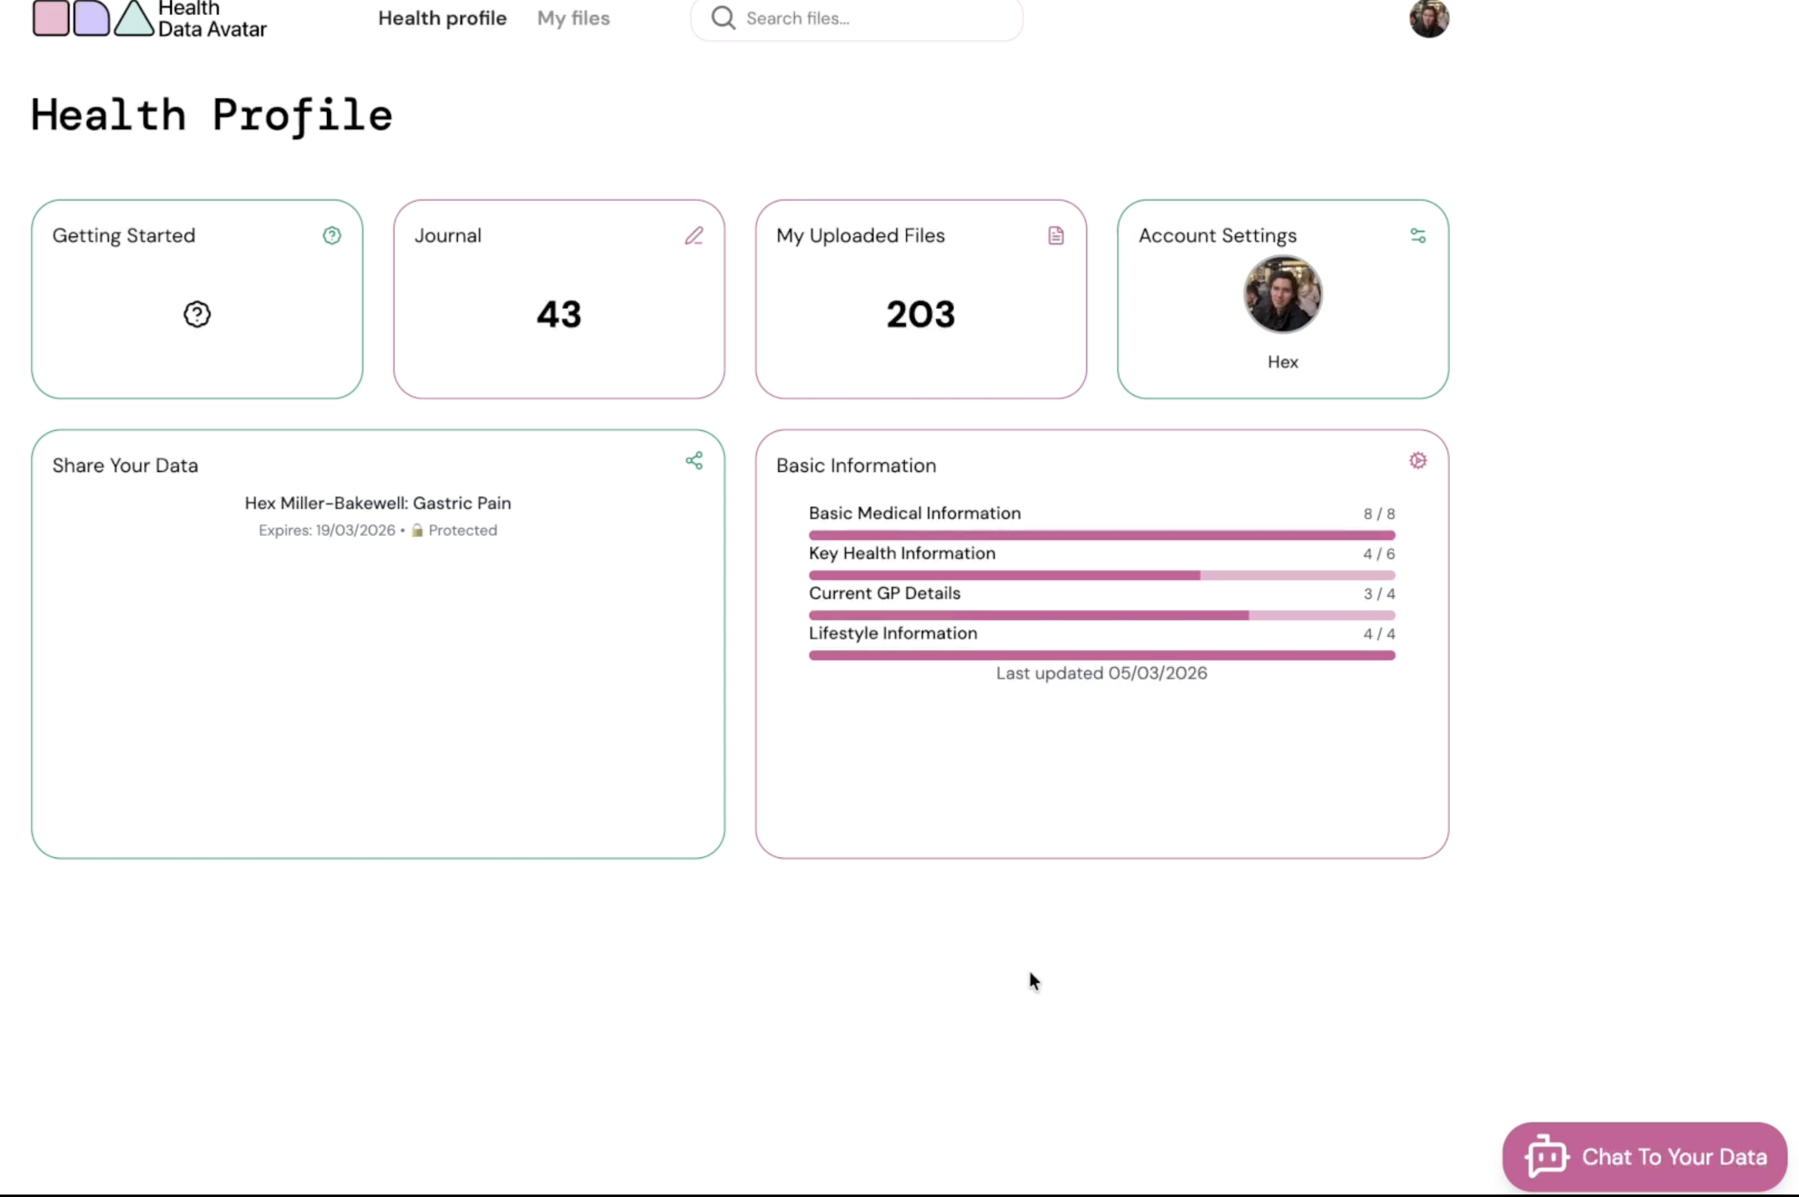
Task: Select the Journal count showing 43
Action: tap(558, 314)
